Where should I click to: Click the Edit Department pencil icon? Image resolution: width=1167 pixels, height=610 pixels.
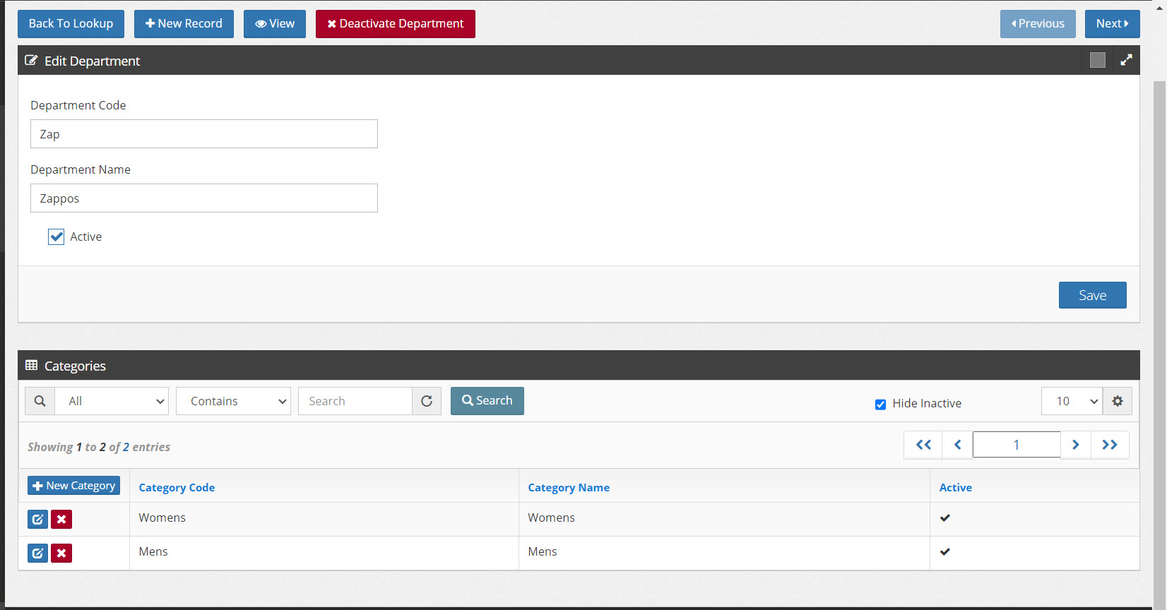(31, 61)
